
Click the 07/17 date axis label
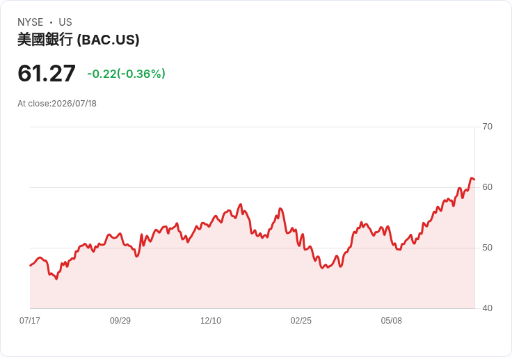click(x=30, y=321)
